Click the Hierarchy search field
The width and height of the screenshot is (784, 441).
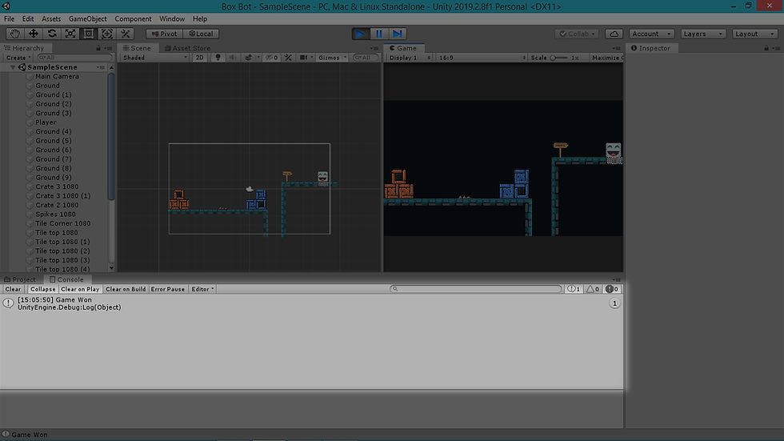tap(75, 58)
